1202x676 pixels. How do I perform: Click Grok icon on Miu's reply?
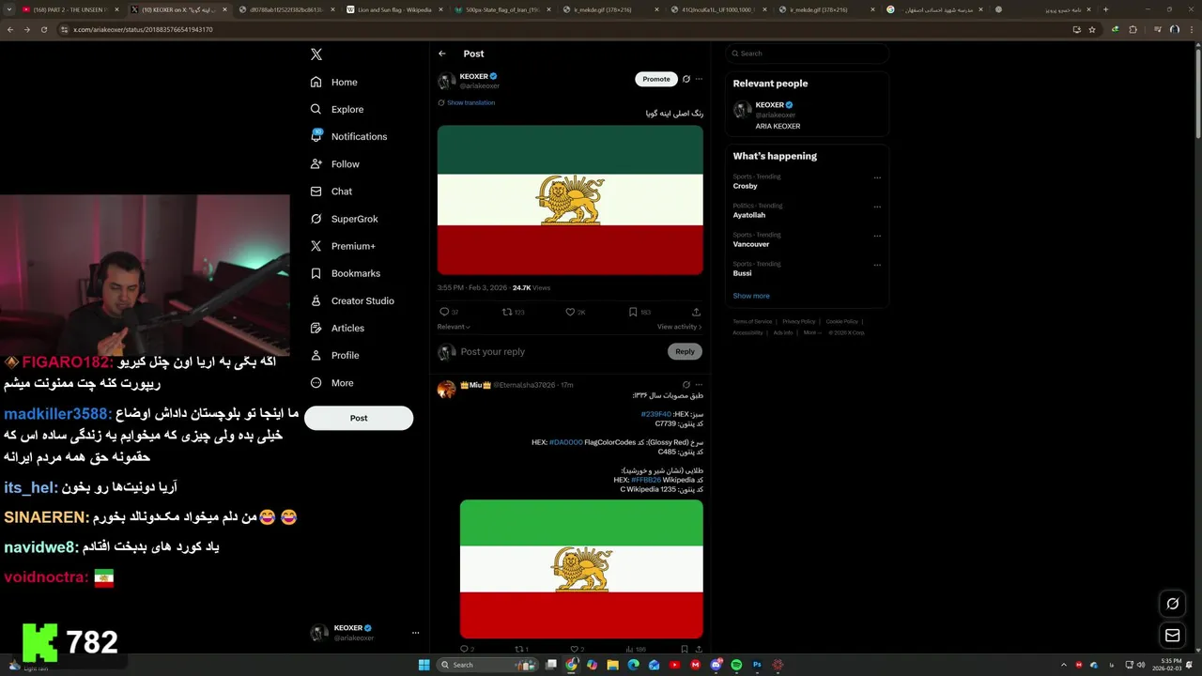tap(686, 385)
